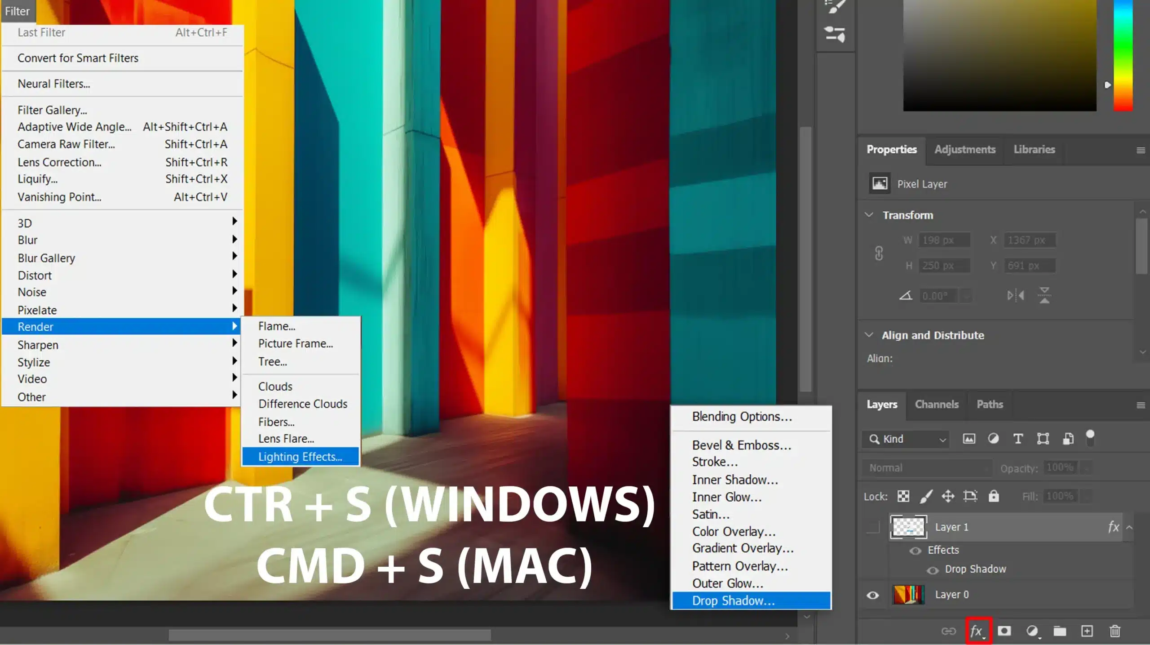Click the rotation angle input field
The width and height of the screenshot is (1150, 645).
(x=939, y=296)
